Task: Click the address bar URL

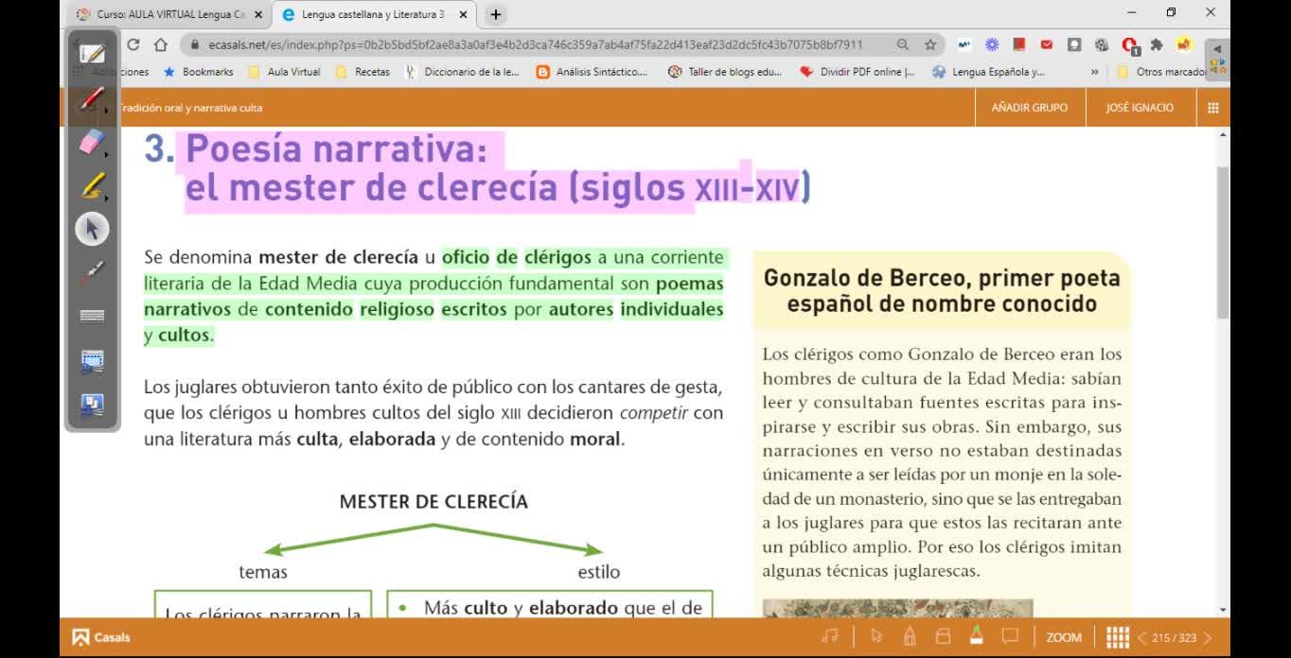Action: (535, 44)
